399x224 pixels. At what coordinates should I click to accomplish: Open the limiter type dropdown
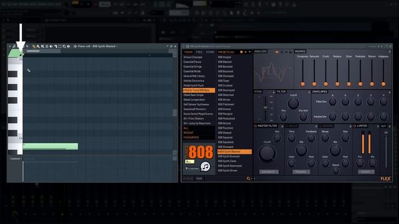366,172
